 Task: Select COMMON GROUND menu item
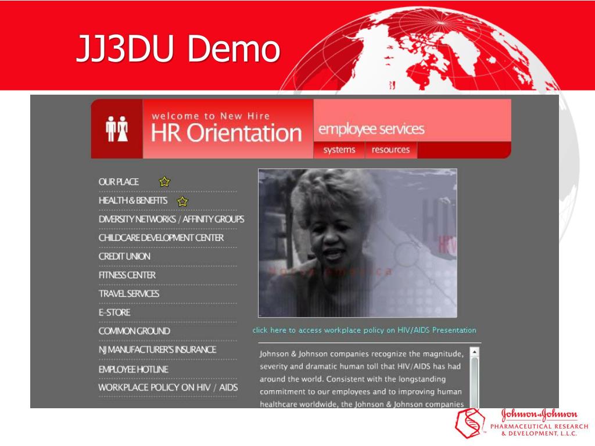134,330
